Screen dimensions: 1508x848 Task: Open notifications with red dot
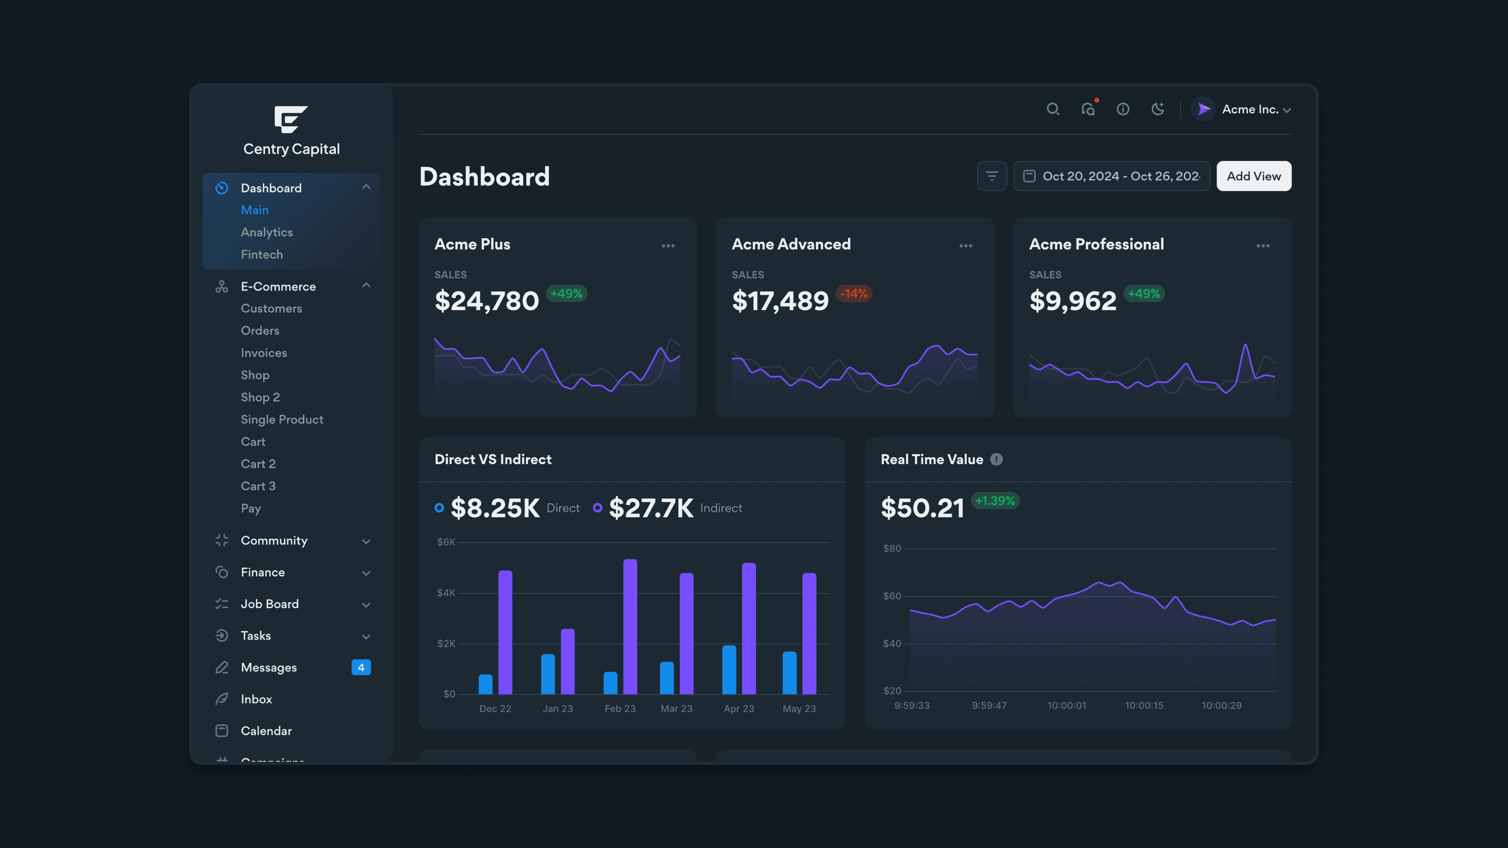pyautogui.click(x=1088, y=110)
